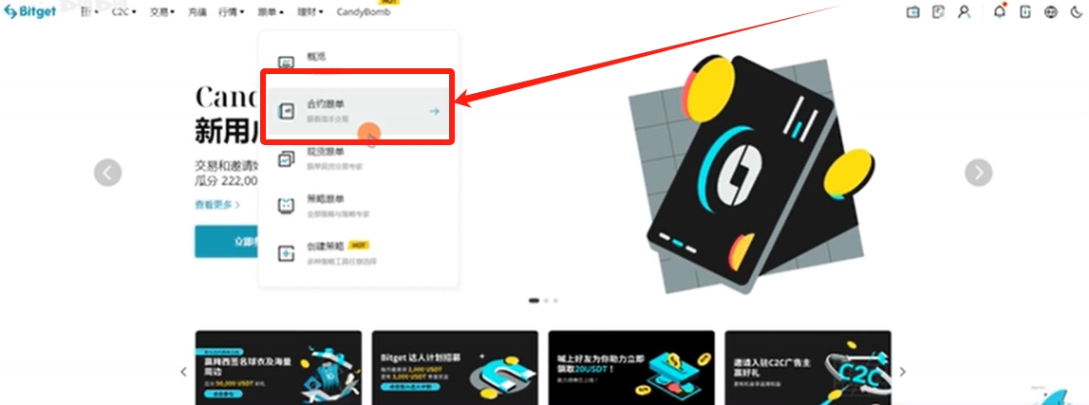Go to previous banner slide arrow
1089x405 pixels.
(x=107, y=173)
